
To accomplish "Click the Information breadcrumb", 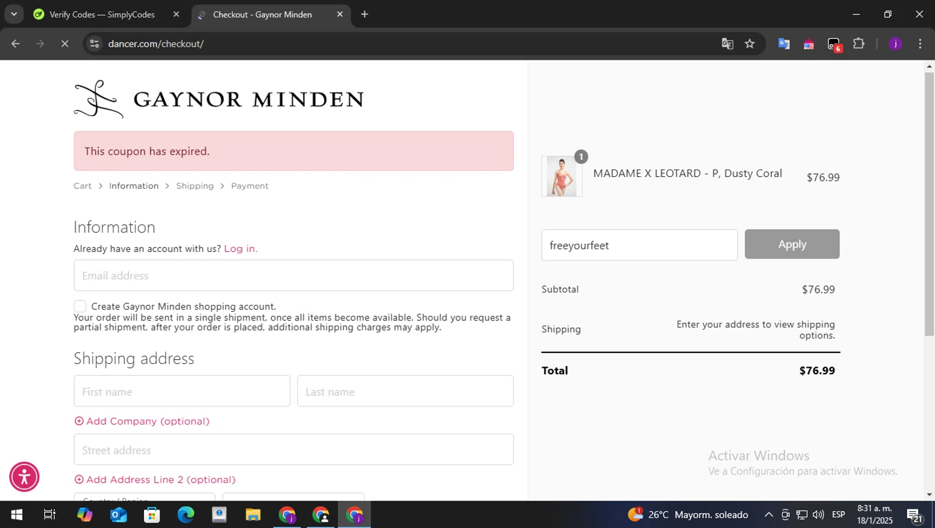I will point(134,186).
